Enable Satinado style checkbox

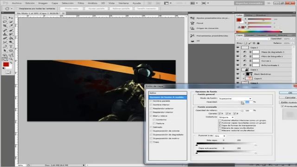click(x=151, y=127)
